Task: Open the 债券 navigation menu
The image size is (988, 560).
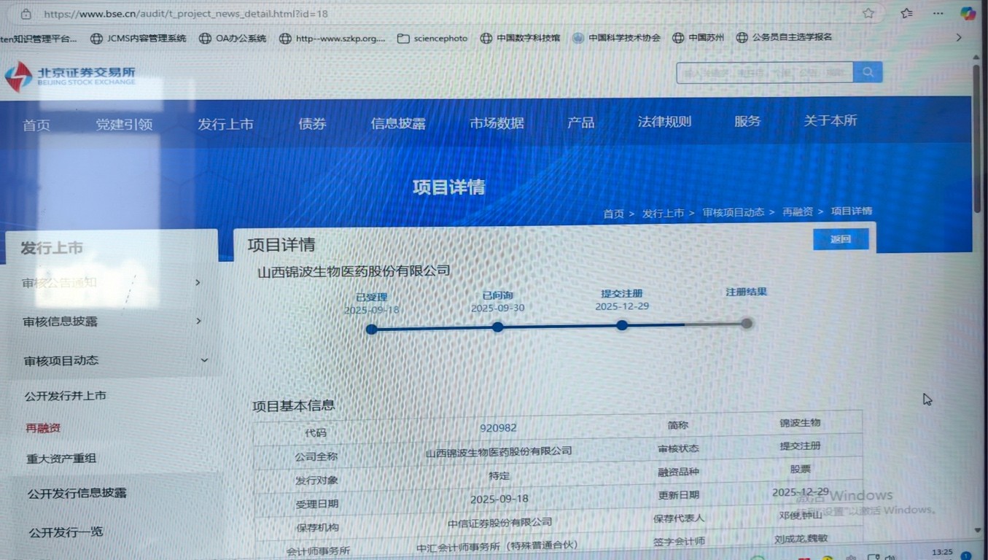Action: [x=312, y=123]
